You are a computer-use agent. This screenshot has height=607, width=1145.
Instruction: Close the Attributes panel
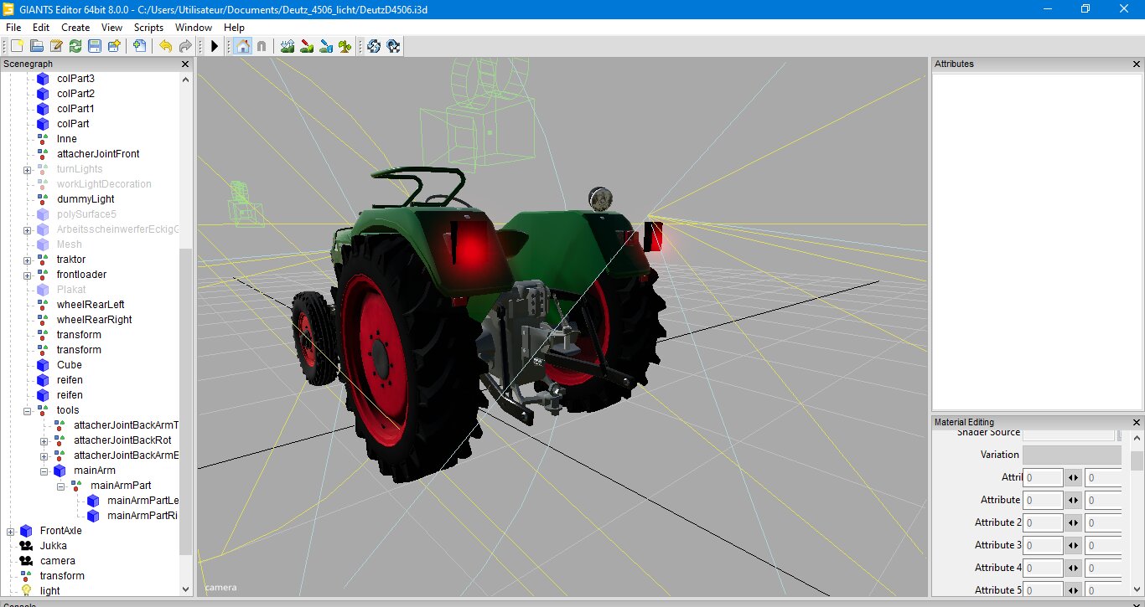pos(1137,64)
